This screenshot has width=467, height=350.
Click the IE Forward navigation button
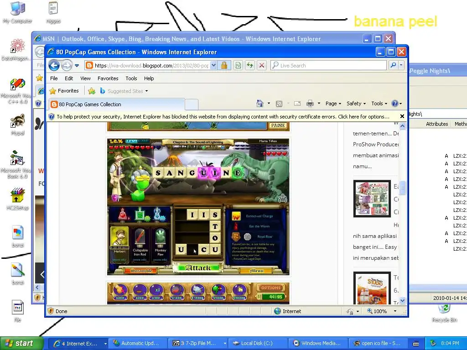[x=67, y=65]
